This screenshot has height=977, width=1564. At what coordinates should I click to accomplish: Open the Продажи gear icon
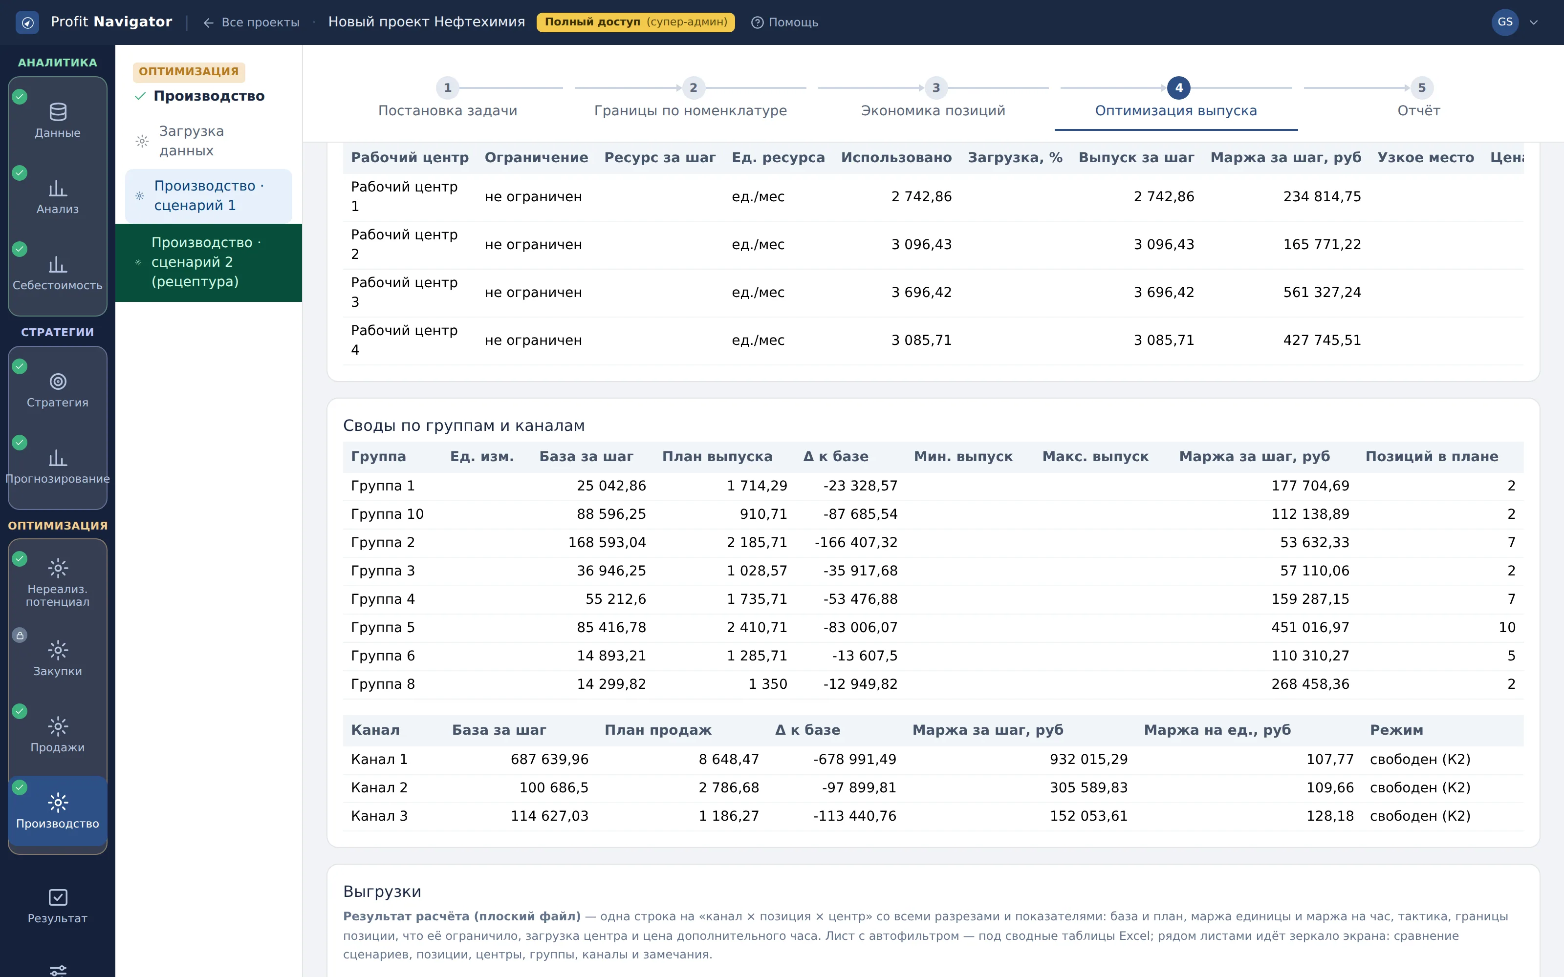58,726
